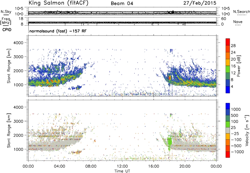Screen dimensions: 250x173
Task: Click the "2000" tick of the velocity panel
Action: coord(18,136)
